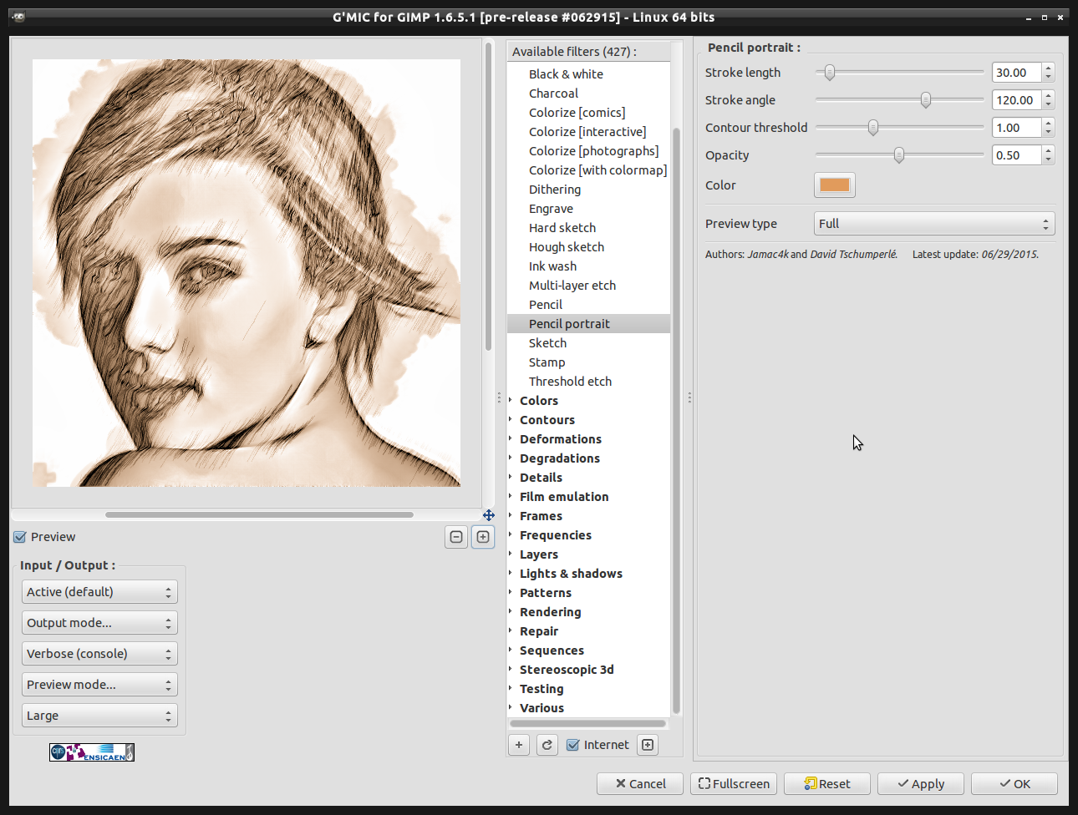This screenshot has height=815, width=1078.
Task: Refresh the filters list icon
Action: pos(547,745)
